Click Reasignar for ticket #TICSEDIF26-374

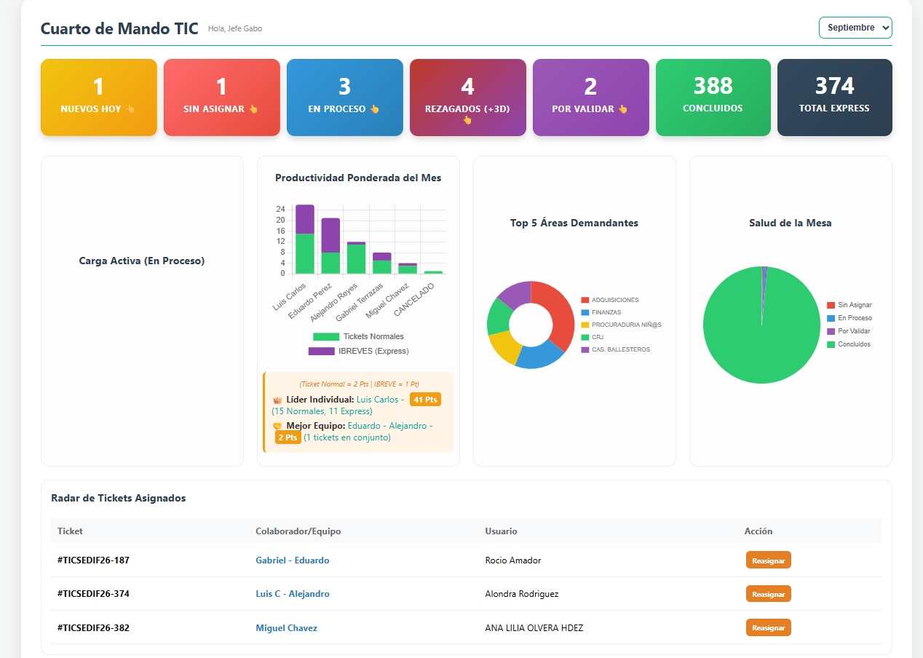coord(769,594)
